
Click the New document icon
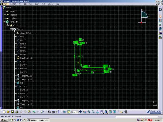click(4, 112)
